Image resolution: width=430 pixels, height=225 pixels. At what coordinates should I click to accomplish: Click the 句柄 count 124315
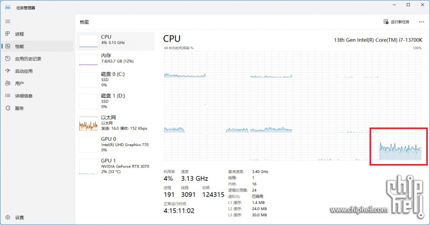point(213,195)
